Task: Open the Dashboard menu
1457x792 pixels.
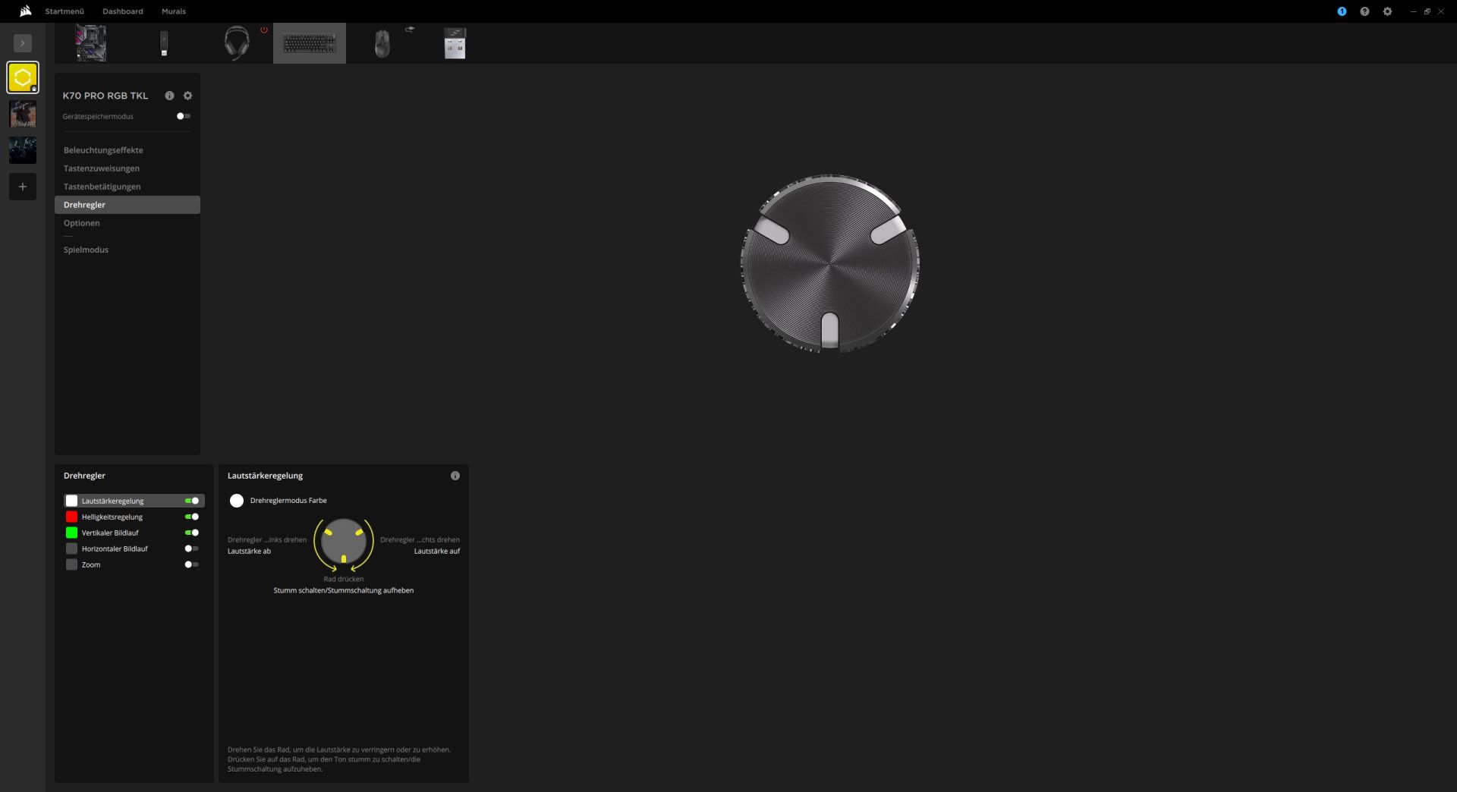Action: tap(123, 11)
